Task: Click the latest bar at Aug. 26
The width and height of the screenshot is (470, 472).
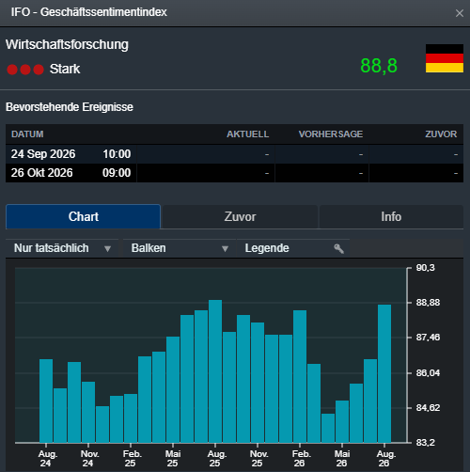Action: [384, 373]
